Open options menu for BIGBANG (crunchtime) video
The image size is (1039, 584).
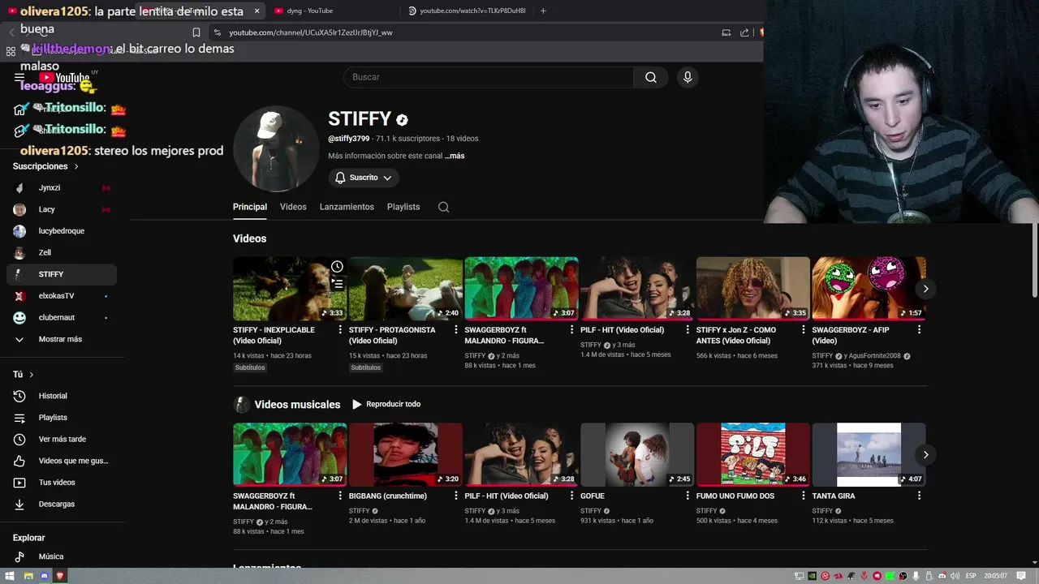[x=456, y=496]
